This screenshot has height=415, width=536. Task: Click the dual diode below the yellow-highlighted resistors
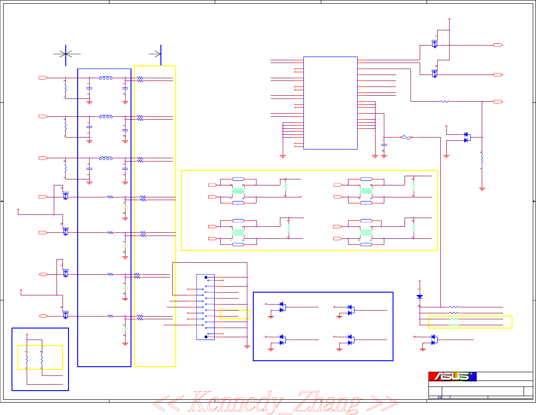[434, 340]
